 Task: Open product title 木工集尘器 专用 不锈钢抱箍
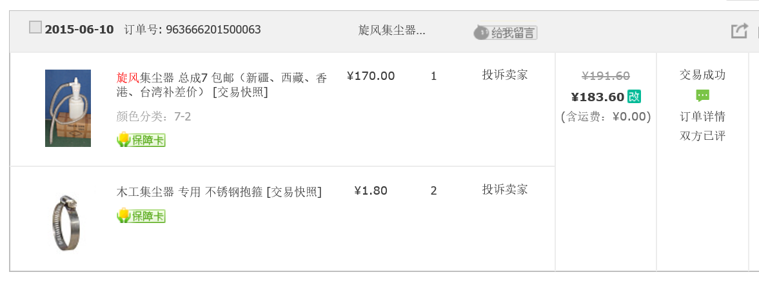pyautogui.click(x=190, y=191)
